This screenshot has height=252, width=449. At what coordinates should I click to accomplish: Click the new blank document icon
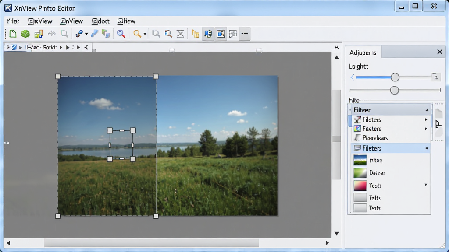13,34
